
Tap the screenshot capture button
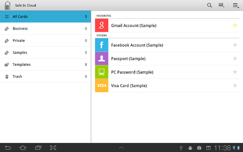pos(53,148)
